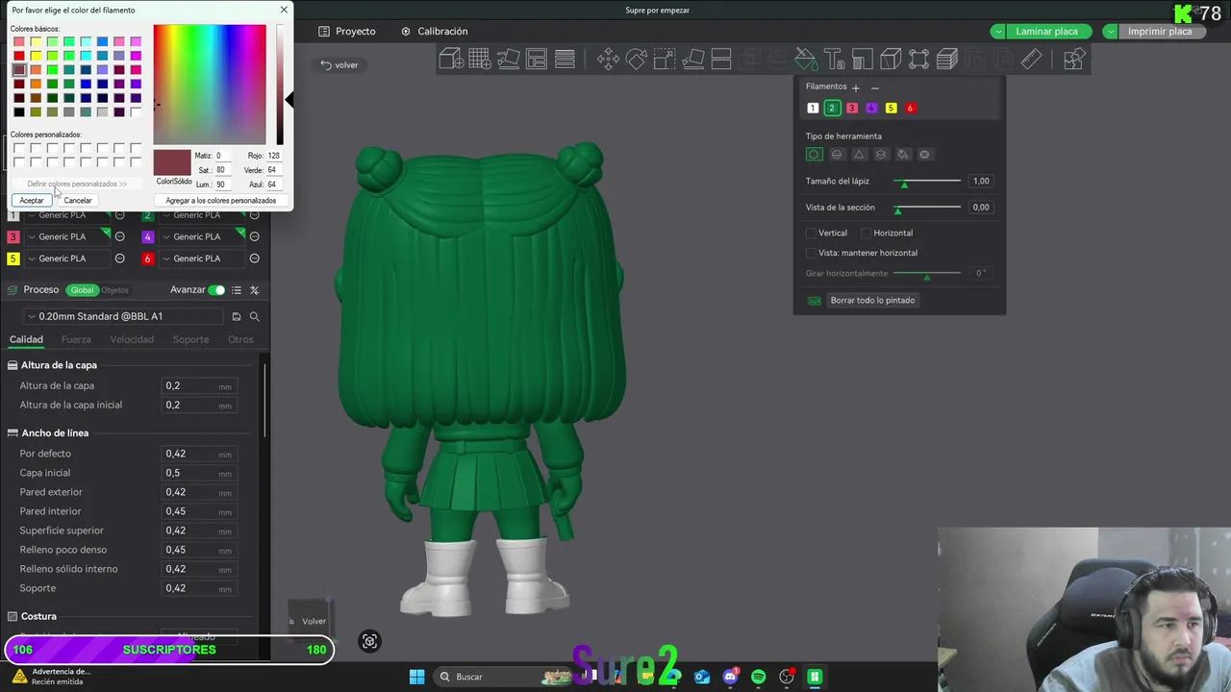Select the Assembly view puzzle icon
Screen dimensions: 1231x692
tap(1074, 60)
